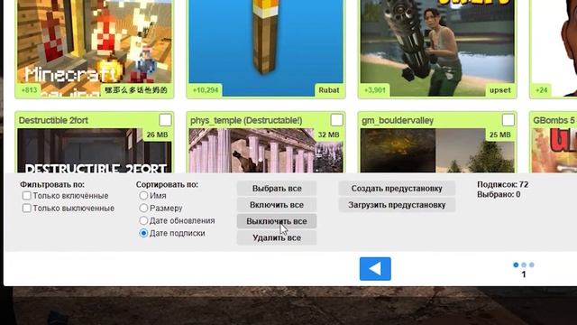This screenshot has height=325, width=577.
Task: Click the Выбрать все button
Action: [277, 189]
